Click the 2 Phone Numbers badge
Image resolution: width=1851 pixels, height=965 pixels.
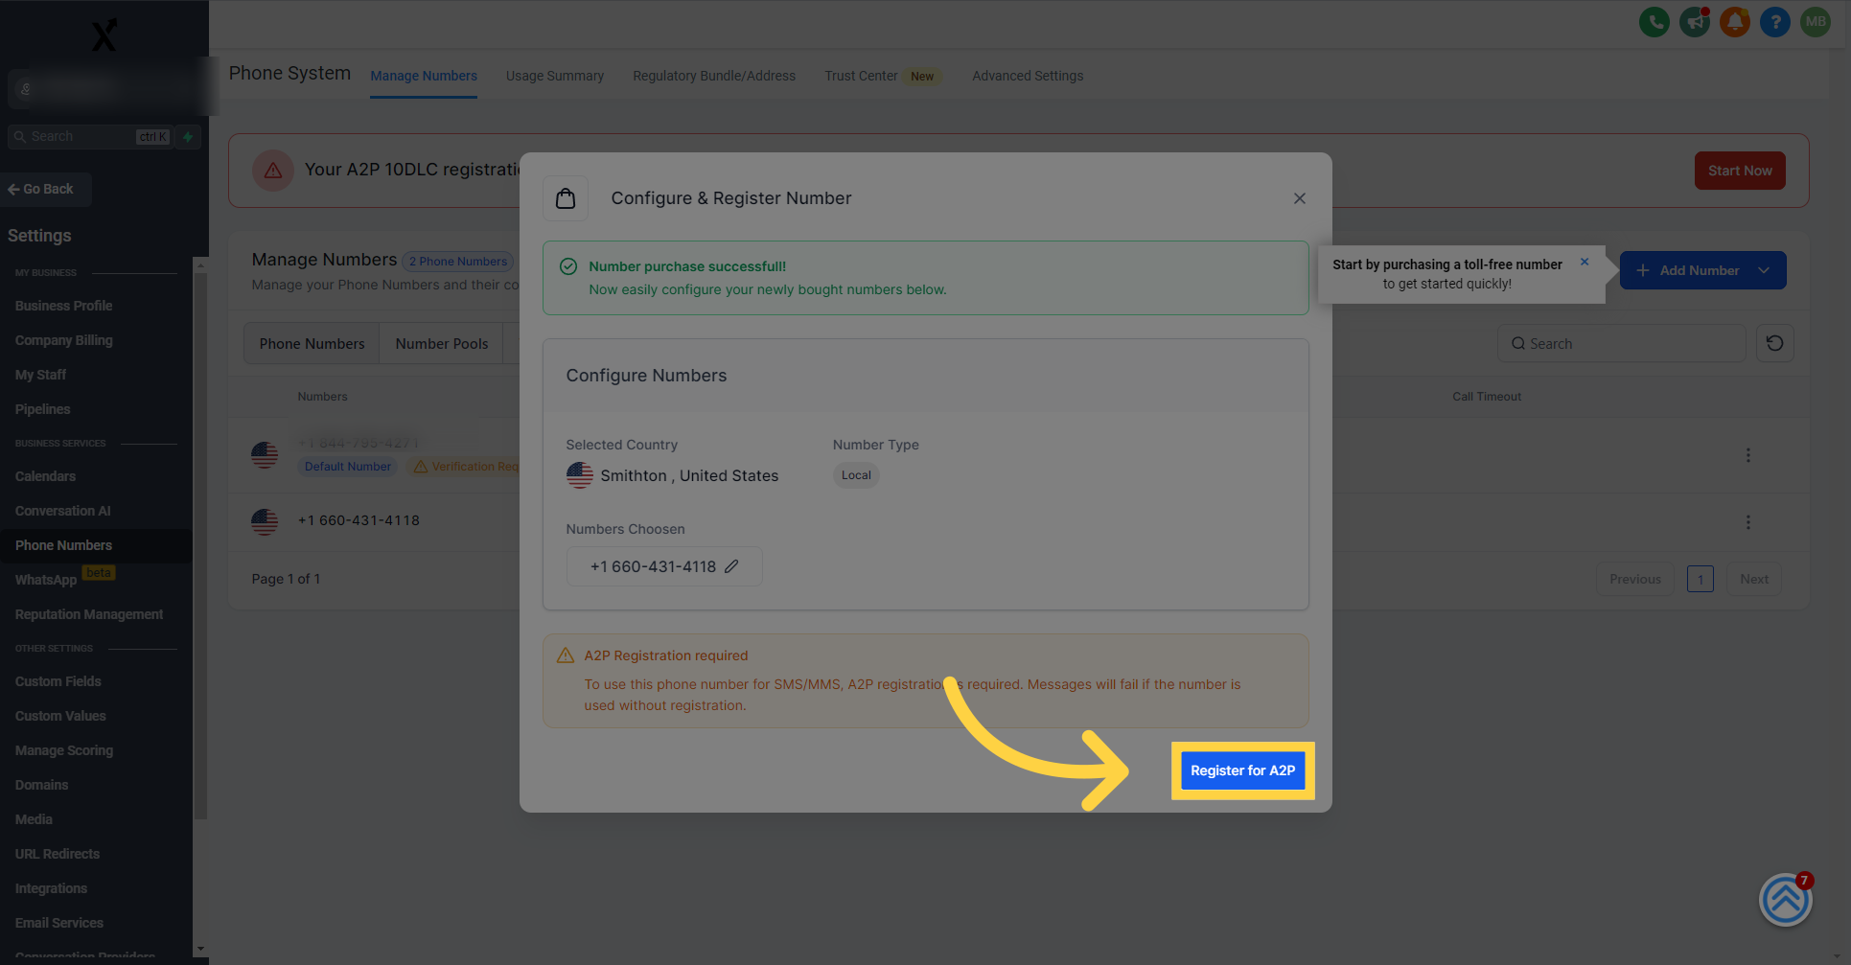coord(458,262)
